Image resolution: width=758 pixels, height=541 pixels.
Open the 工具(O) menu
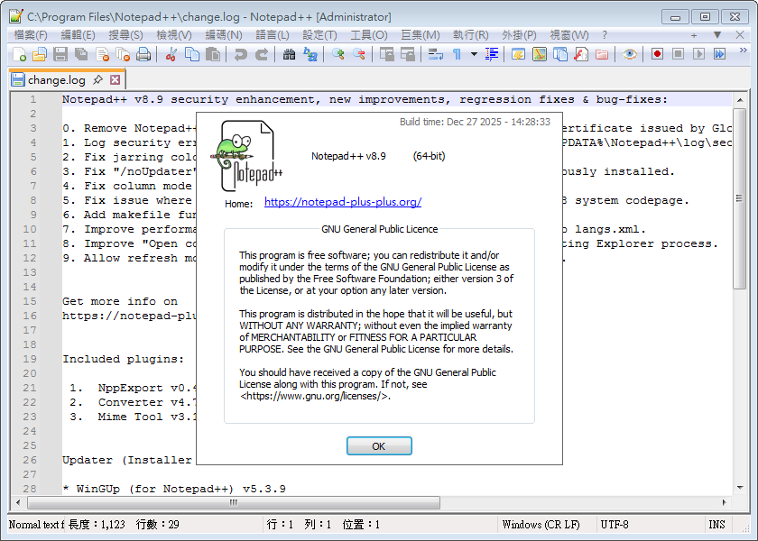click(x=369, y=35)
